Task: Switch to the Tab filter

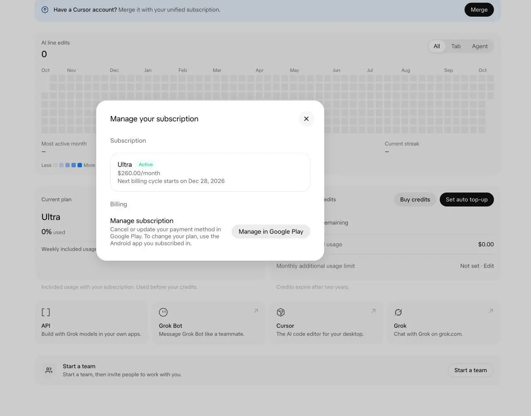Action: (x=456, y=46)
